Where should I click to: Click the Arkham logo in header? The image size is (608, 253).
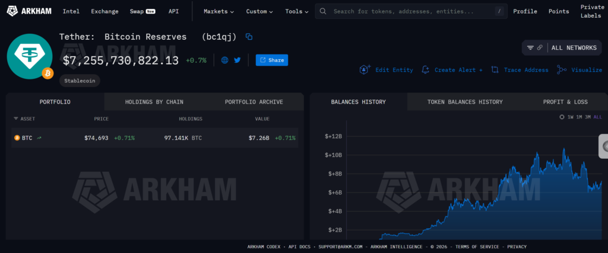coord(28,11)
